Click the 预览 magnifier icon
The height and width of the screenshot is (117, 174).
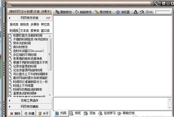pyautogui.click(x=71, y=113)
